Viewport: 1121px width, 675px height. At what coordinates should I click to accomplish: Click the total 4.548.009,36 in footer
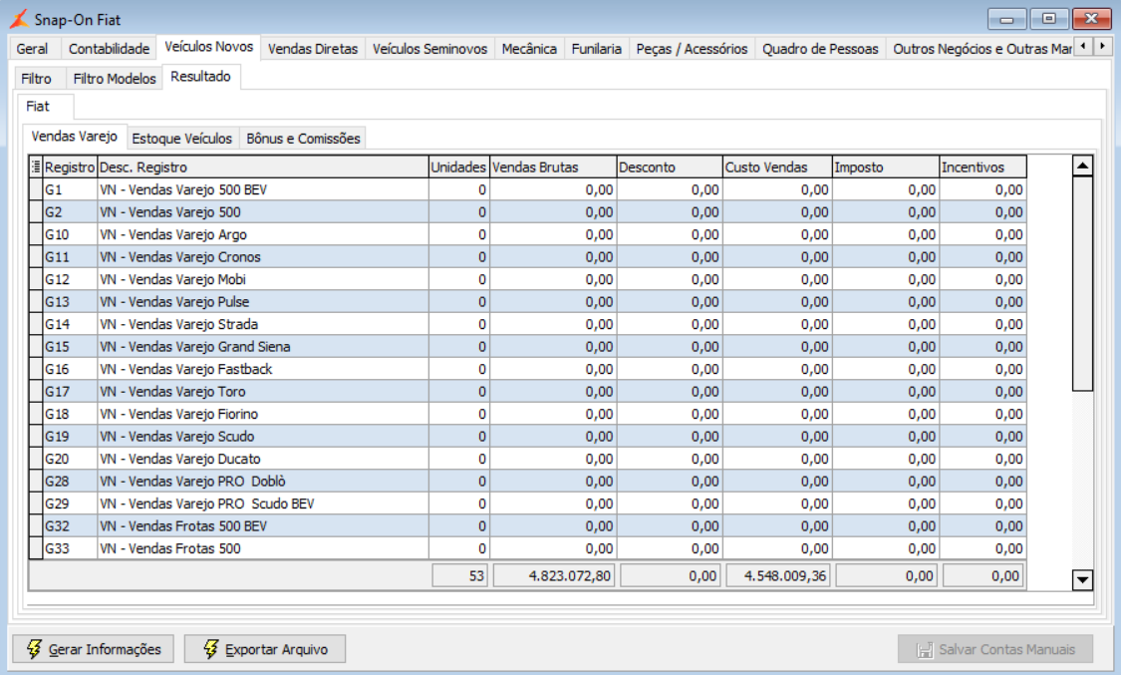point(778,575)
